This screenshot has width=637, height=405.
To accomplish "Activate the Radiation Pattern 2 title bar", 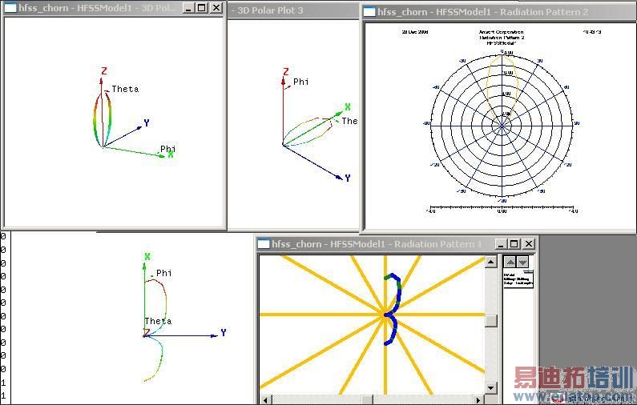I will [499, 12].
